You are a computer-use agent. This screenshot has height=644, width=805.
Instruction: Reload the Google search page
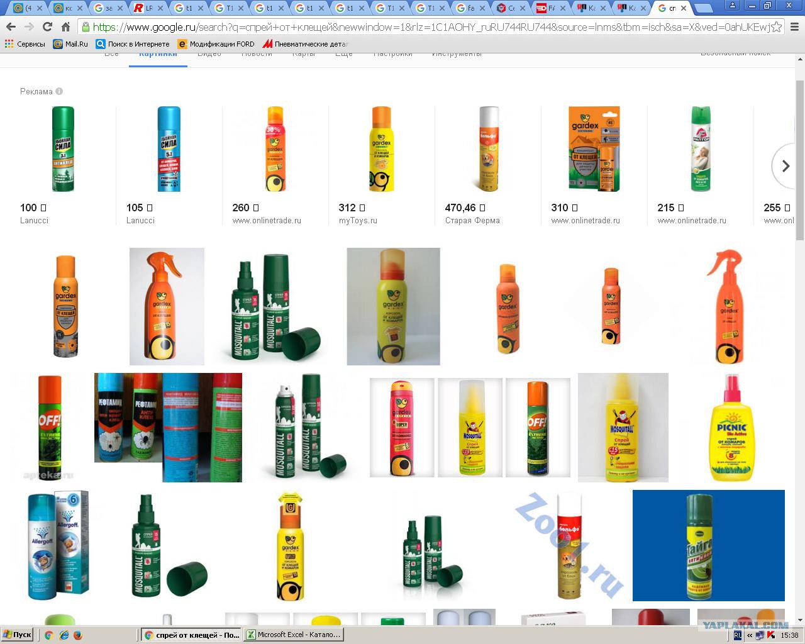pyautogui.click(x=47, y=27)
